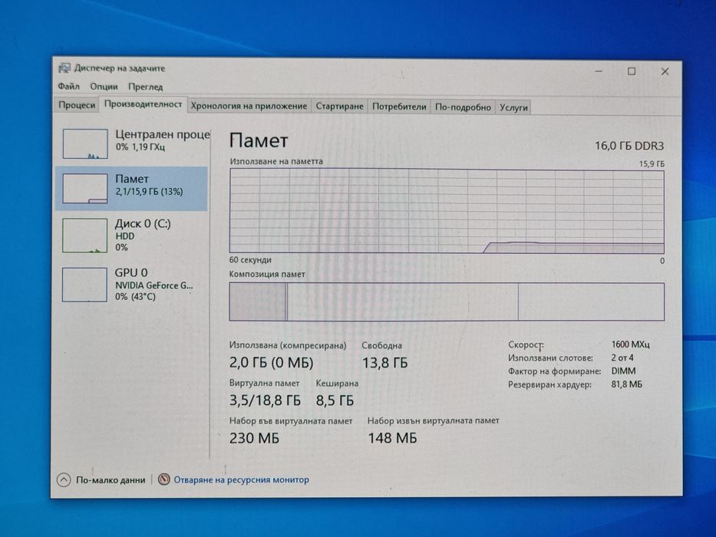Click the Кеширана label
The image size is (716, 537).
point(337,383)
